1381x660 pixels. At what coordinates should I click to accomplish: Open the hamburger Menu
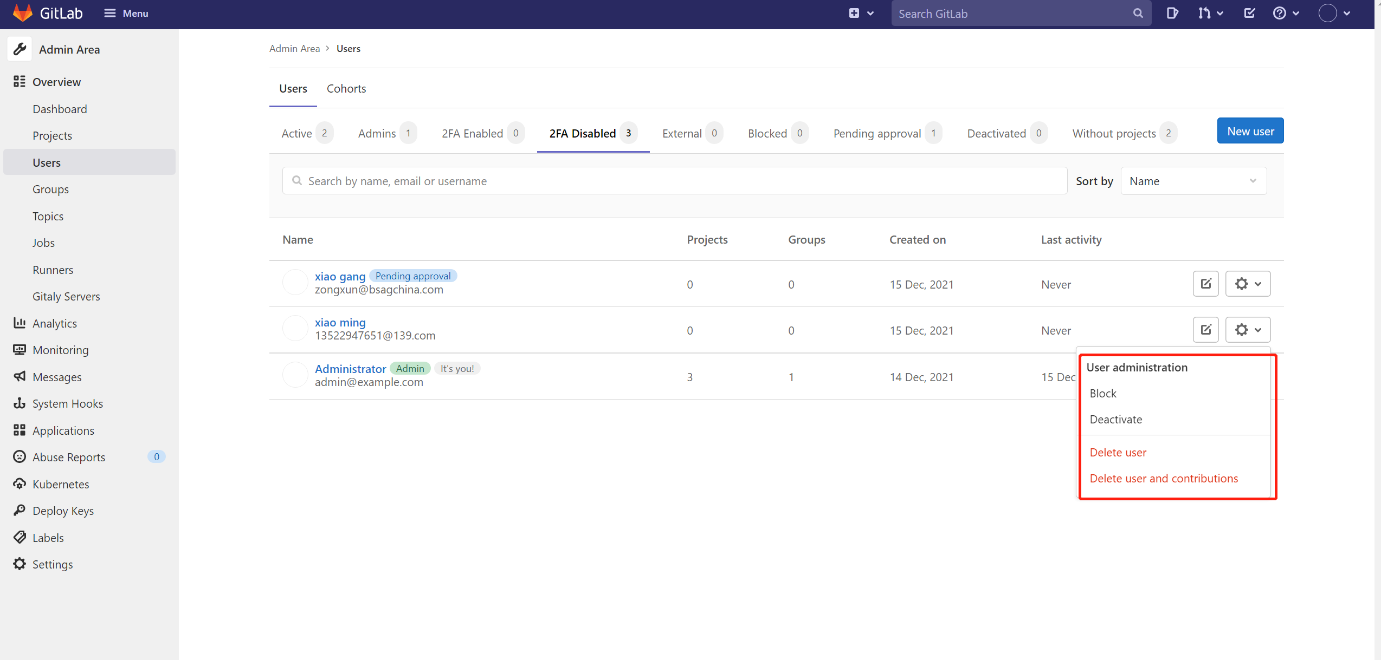(x=126, y=13)
